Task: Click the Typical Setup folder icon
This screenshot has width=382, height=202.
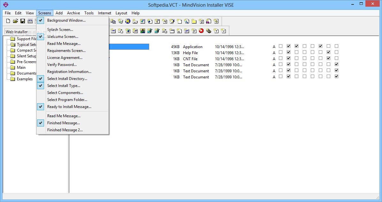Action: (x=13, y=45)
